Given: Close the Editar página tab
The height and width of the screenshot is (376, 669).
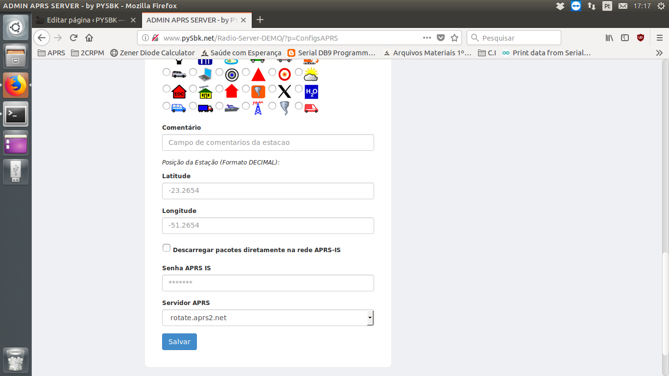Looking at the screenshot, I should (133, 20).
